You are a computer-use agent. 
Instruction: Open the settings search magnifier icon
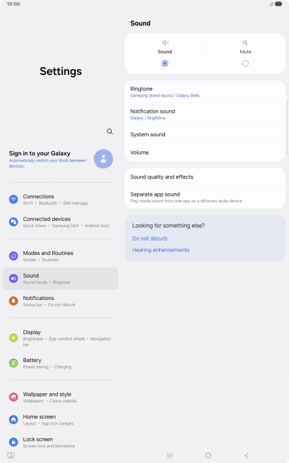[x=110, y=131]
